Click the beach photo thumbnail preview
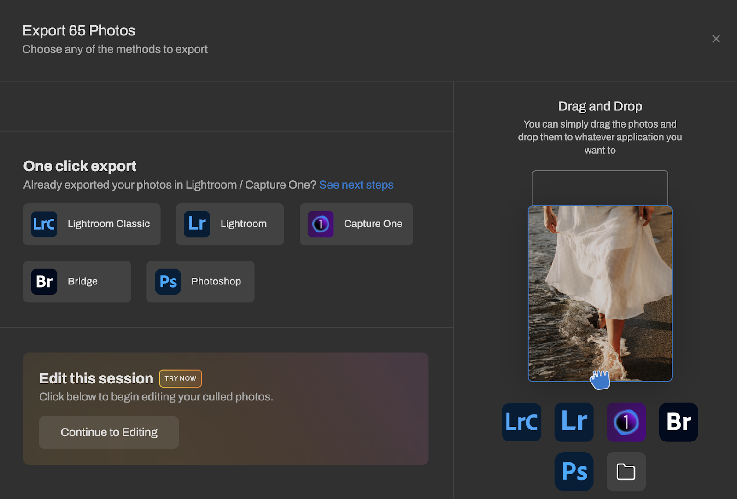Image resolution: width=737 pixels, height=499 pixels. pos(600,285)
